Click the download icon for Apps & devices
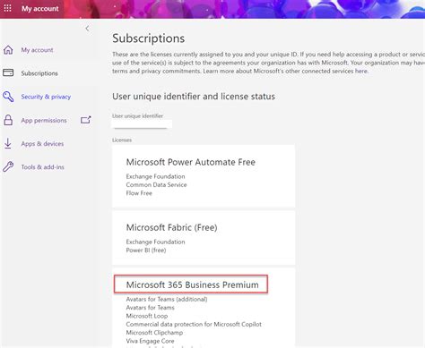Screen dimensions: 425x348 point(8,143)
